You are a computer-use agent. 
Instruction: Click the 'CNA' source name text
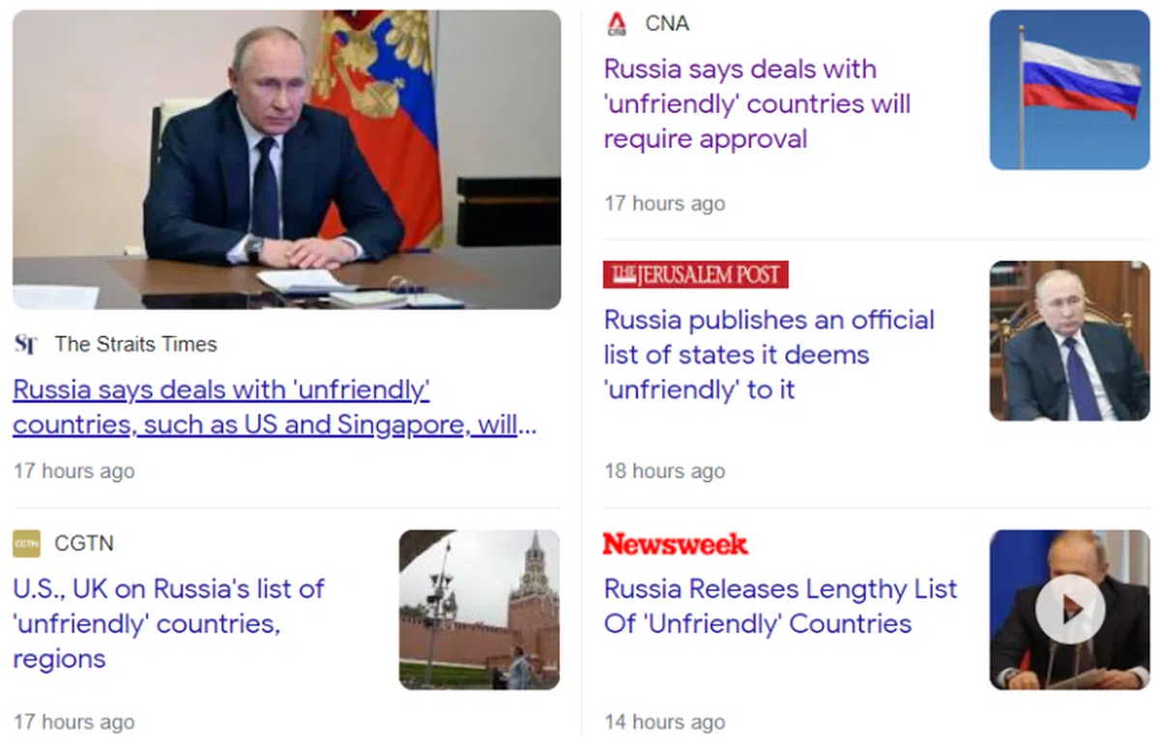tap(668, 24)
